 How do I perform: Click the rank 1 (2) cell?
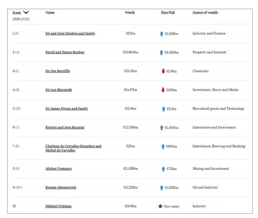pos(16,34)
